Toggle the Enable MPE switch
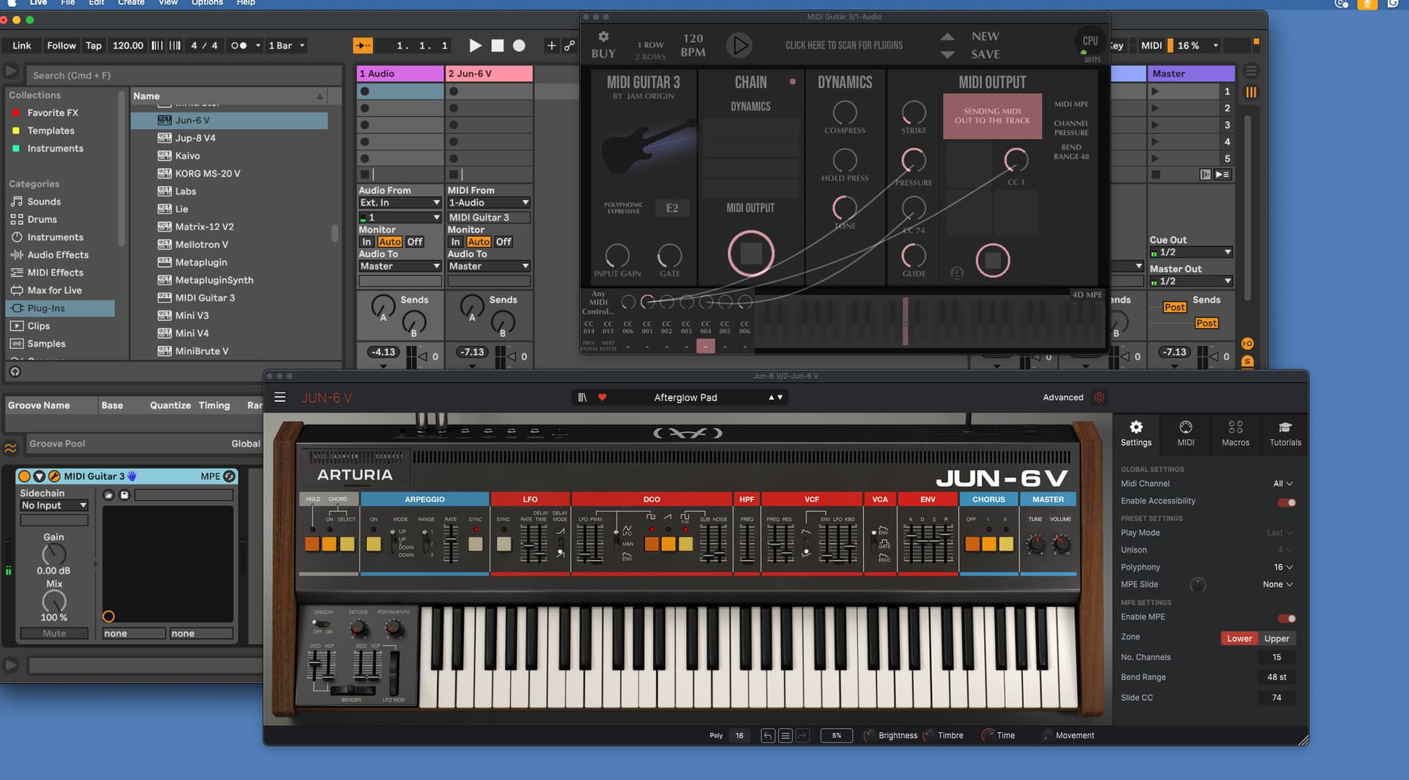Viewport: 1409px width, 780px height. 1286,618
